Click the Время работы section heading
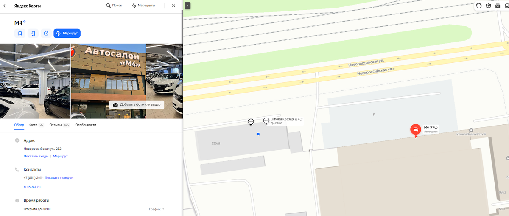The image size is (509, 216). point(36,200)
